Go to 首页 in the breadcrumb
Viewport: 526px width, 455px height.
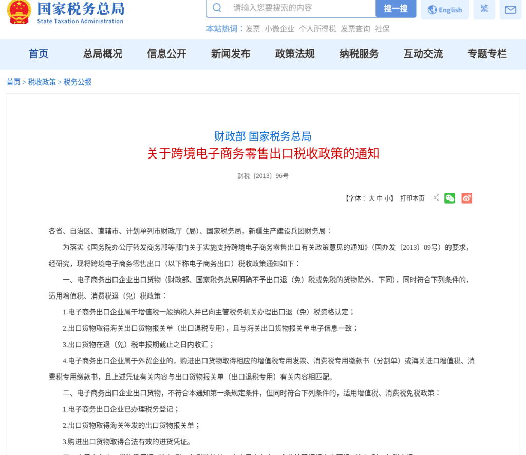pos(14,82)
